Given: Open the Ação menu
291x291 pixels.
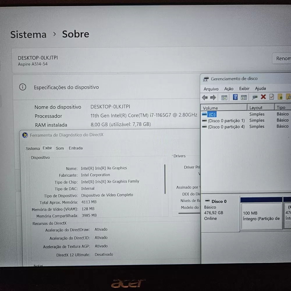Looking at the screenshot, I should coord(229,89).
